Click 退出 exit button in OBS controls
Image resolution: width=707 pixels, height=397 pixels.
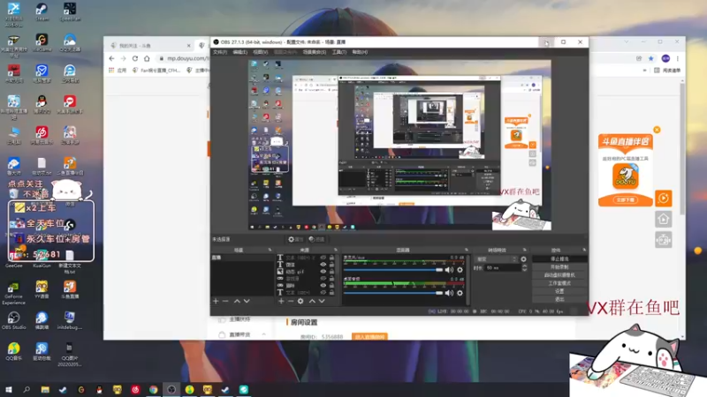(x=559, y=299)
